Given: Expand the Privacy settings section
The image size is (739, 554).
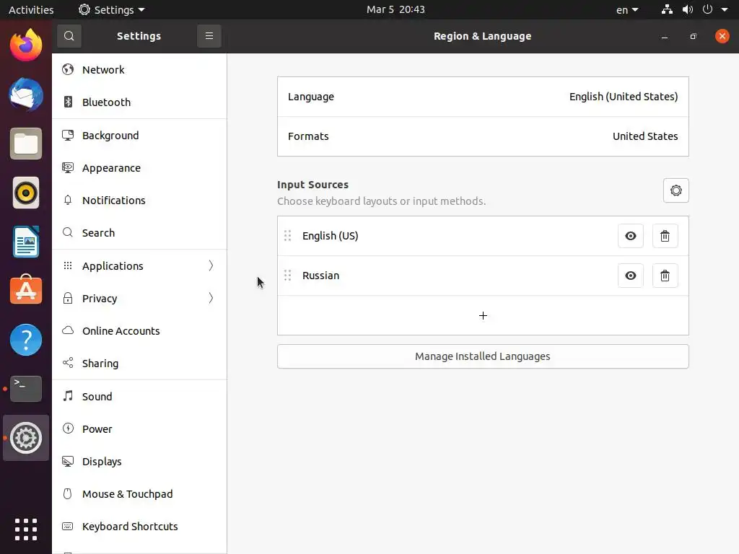Looking at the screenshot, I should point(139,298).
